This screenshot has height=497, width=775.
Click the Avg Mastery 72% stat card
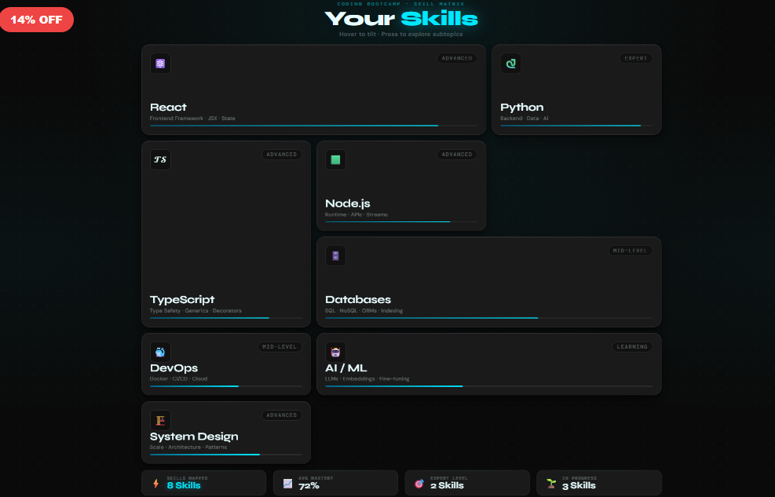click(335, 483)
